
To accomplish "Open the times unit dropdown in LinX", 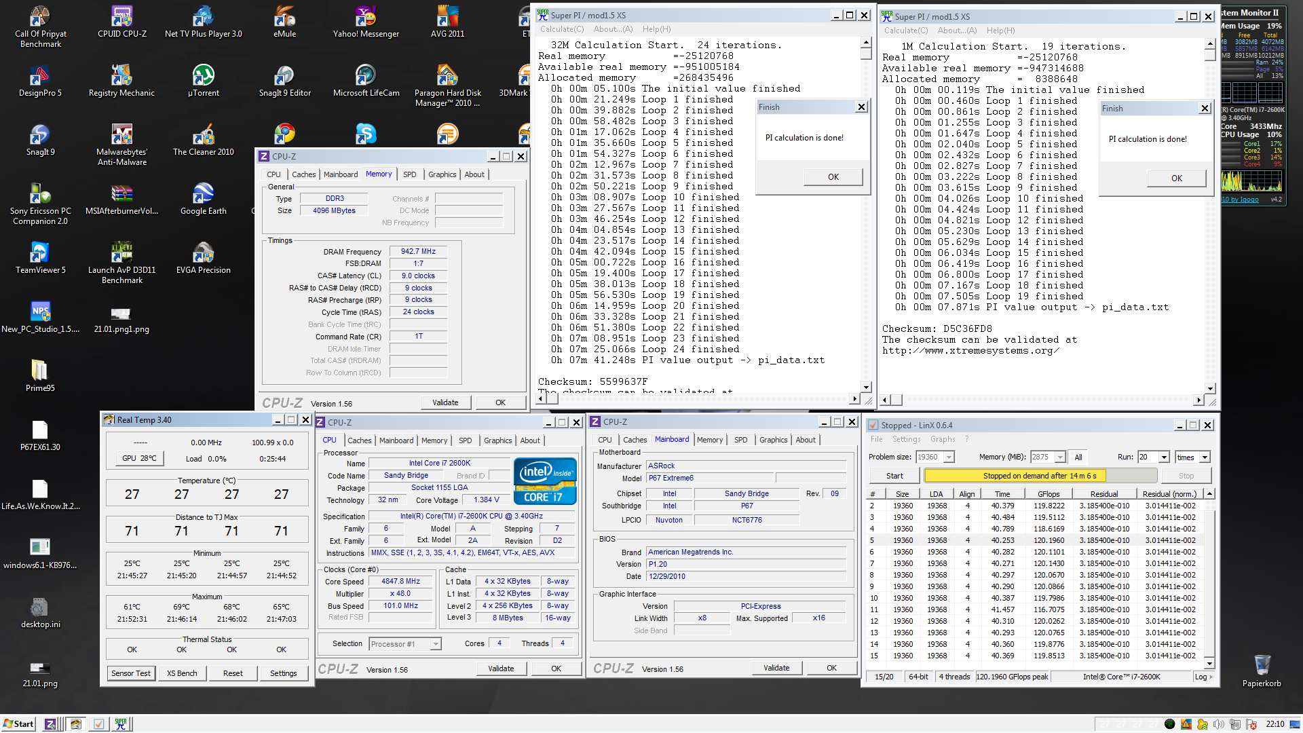I will point(1205,457).
